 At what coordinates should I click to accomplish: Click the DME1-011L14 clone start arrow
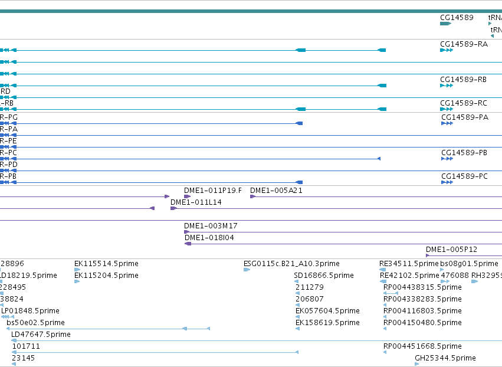[173, 208]
